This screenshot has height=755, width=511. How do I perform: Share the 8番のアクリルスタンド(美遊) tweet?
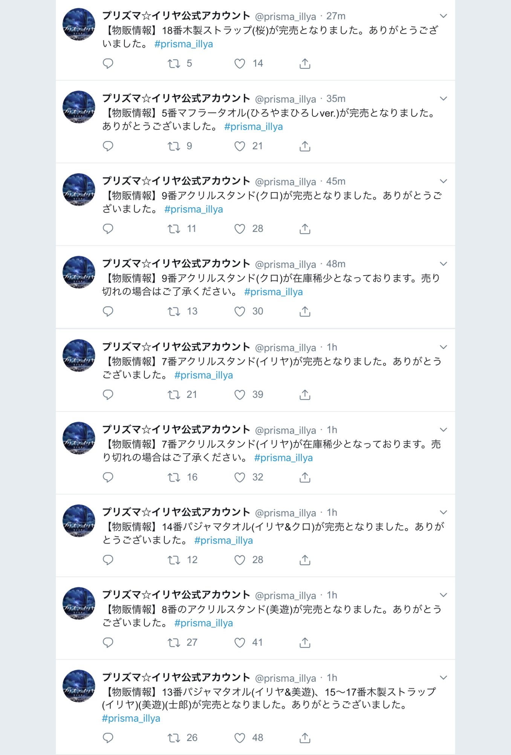coord(305,643)
